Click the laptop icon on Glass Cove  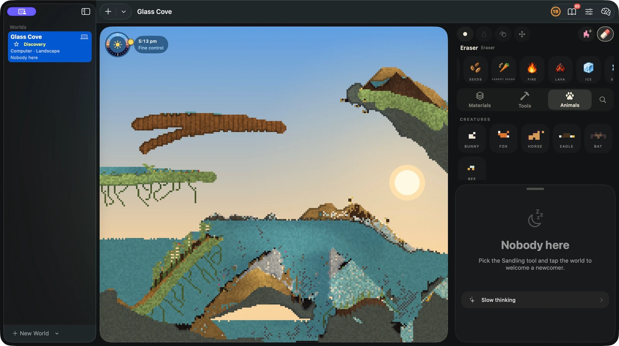pyautogui.click(x=84, y=37)
